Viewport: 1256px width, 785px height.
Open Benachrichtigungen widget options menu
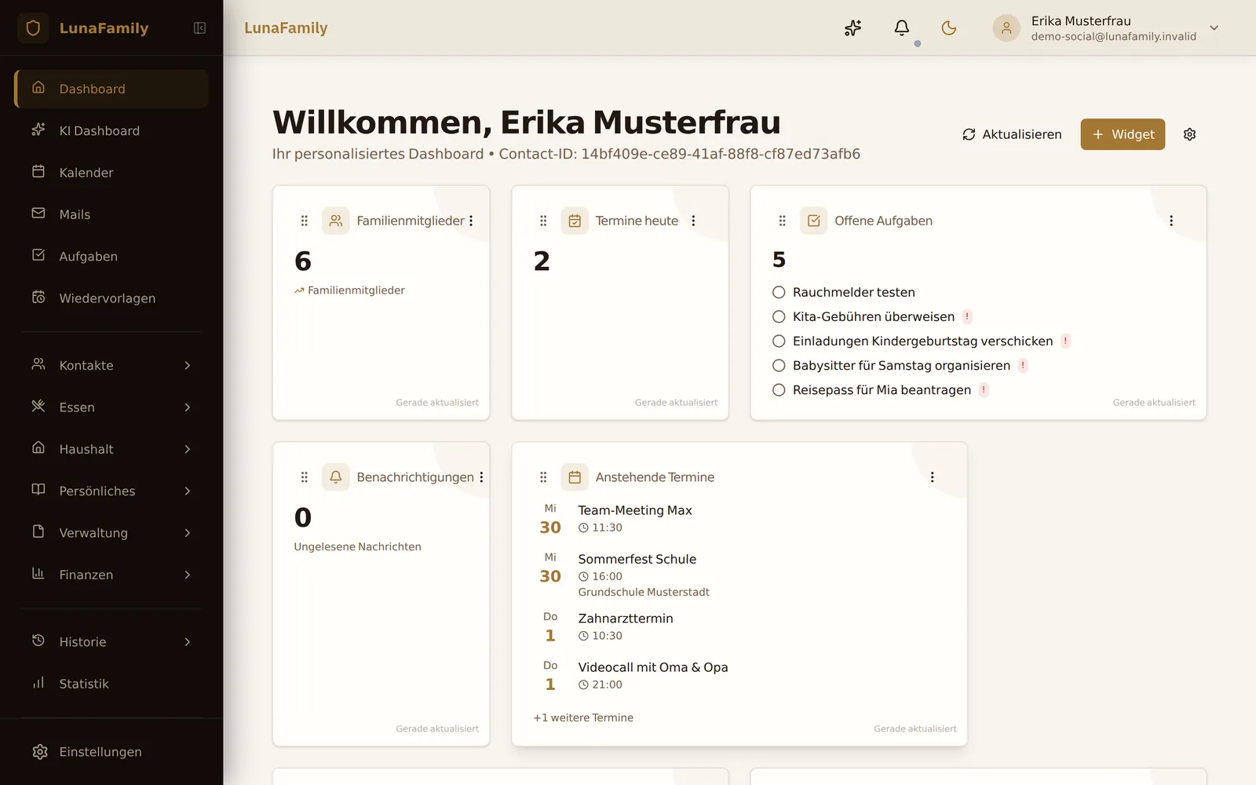click(481, 477)
